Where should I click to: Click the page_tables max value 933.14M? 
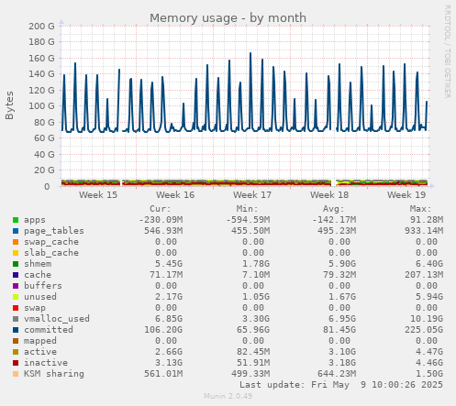click(x=424, y=231)
